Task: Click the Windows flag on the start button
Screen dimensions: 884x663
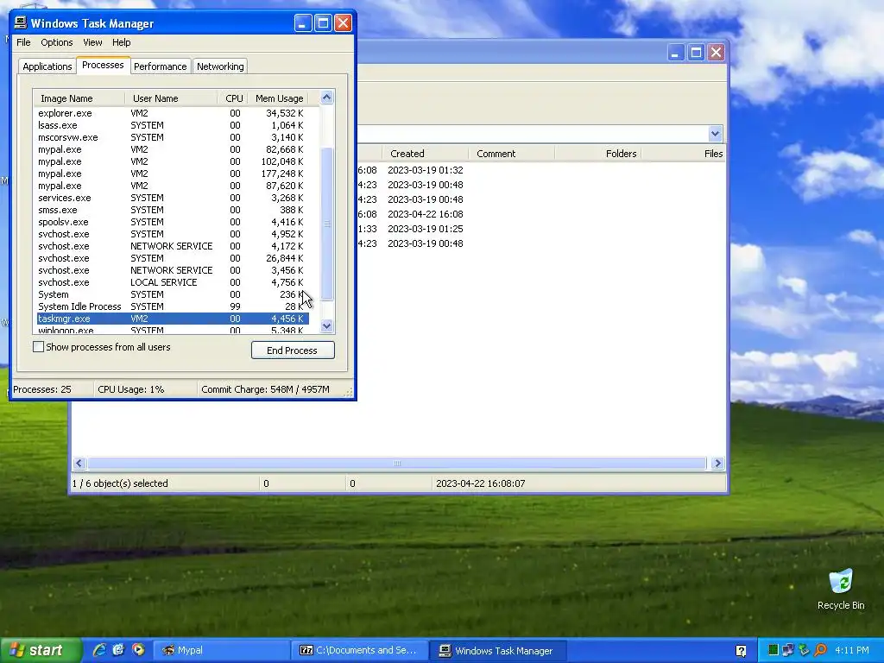Action: pyautogui.click(x=17, y=650)
